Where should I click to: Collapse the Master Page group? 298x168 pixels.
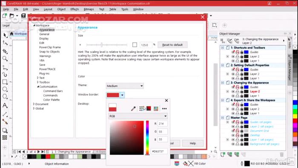pyautogui.click(x=223, y=118)
